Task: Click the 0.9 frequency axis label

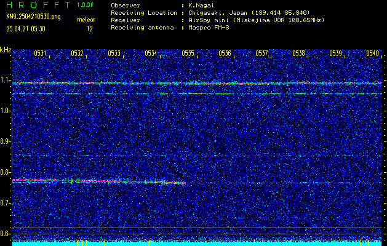Action: 5,141
